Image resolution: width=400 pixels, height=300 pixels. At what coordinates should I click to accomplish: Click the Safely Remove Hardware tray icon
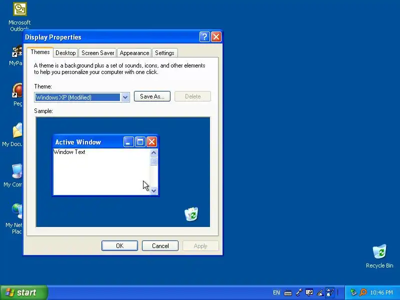pos(353,292)
